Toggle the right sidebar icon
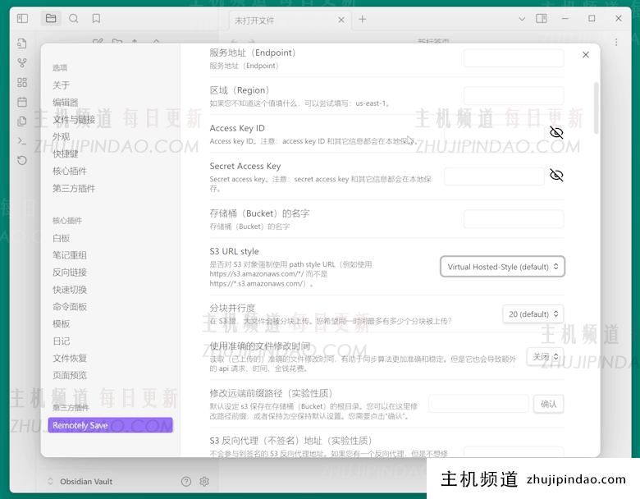The height and width of the screenshot is (499, 640). [x=542, y=18]
